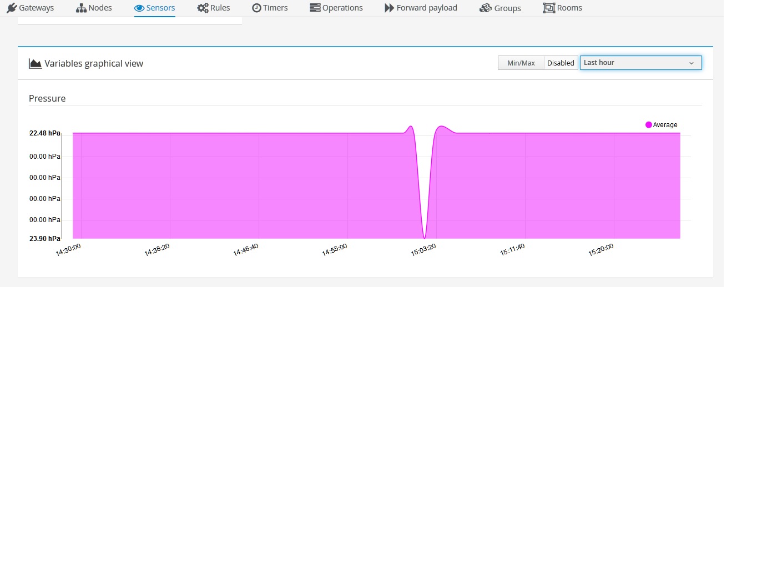This screenshot has height=568, width=757.
Task: Click the 22.48 hPa axis label
Action: pos(44,133)
